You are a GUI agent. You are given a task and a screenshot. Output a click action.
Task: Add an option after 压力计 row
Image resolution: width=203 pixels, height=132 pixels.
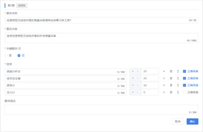click(164, 92)
